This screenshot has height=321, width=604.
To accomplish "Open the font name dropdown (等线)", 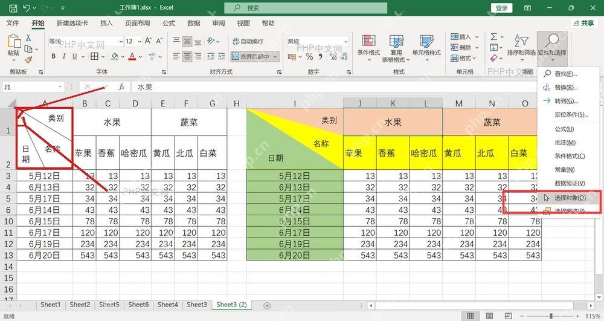I will click(x=121, y=41).
